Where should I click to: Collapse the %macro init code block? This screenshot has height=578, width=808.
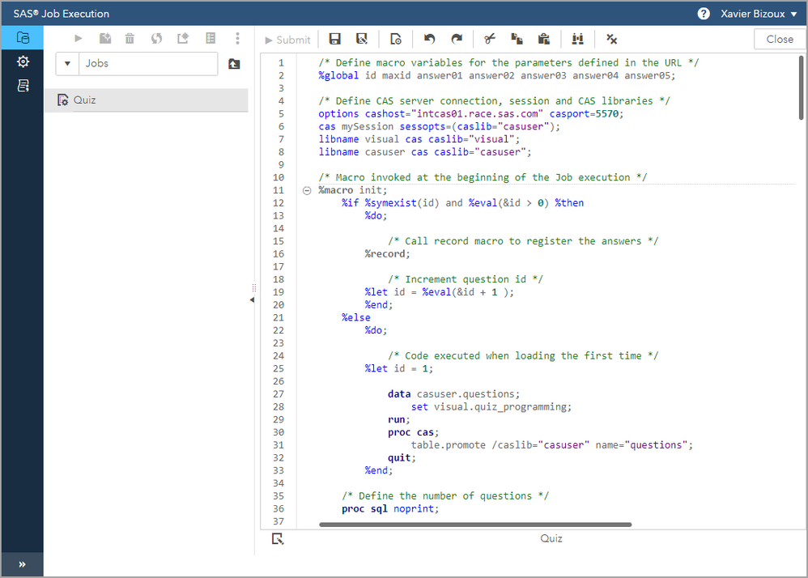click(307, 190)
